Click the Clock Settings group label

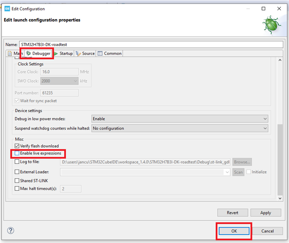(x=31, y=64)
